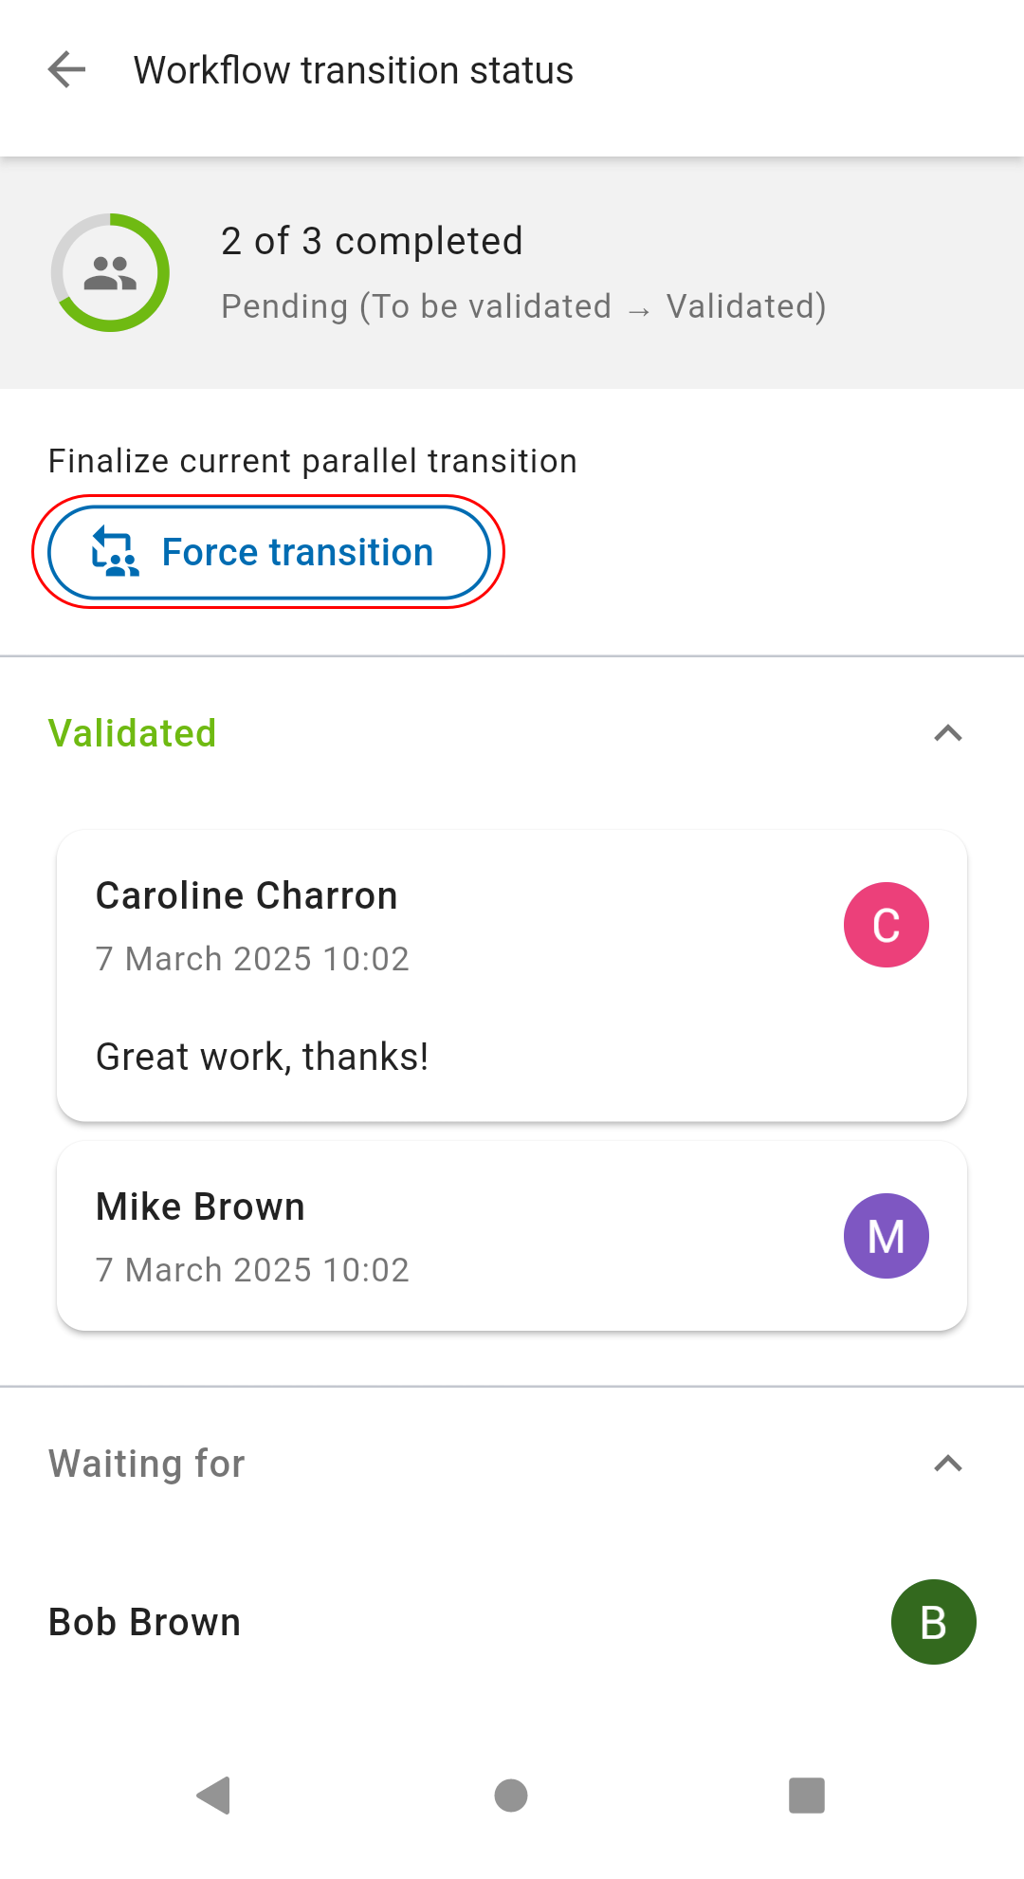Collapse the Validated section chevron
This screenshot has width=1024, height=1879.
tap(948, 733)
